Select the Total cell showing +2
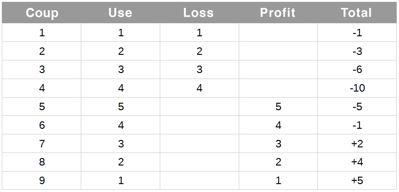Viewport: 399px width, 192px height. click(x=357, y=144)
